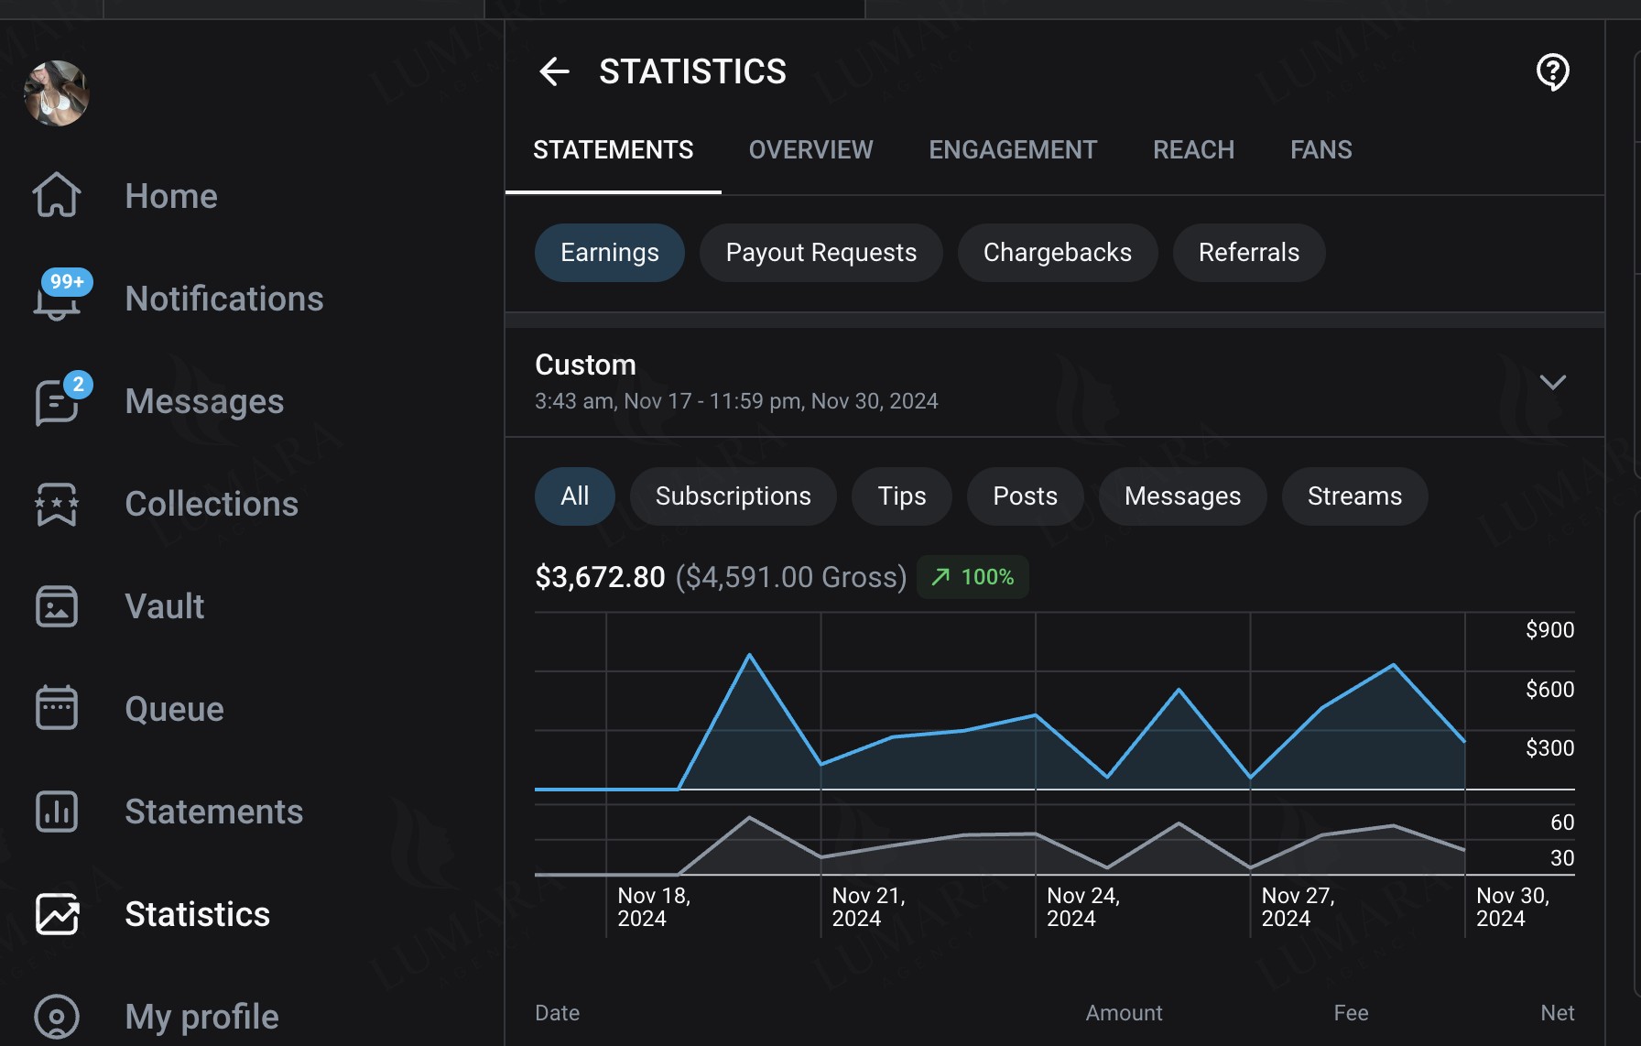Click the Messages chat bubble icon

[x=57, y=401]
